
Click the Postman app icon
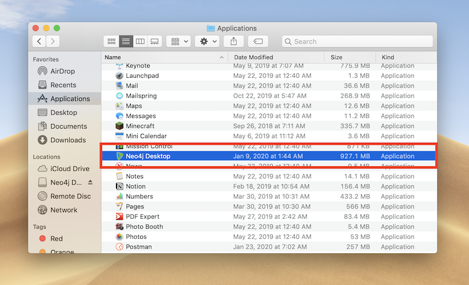point(120,247)
